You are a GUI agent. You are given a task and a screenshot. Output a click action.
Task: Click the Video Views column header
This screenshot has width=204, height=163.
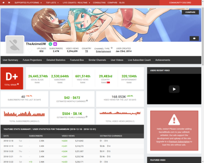[68, 136]
